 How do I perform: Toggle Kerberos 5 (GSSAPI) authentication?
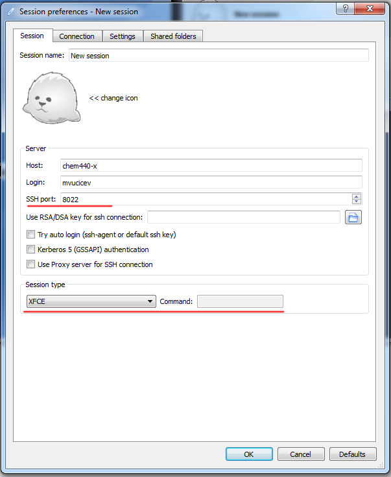[x=30, y=250]
